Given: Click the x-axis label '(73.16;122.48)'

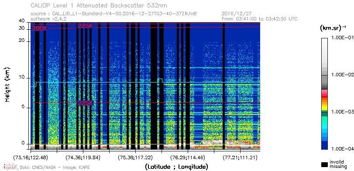Looking at the screenshot, I should coord(31,157).
